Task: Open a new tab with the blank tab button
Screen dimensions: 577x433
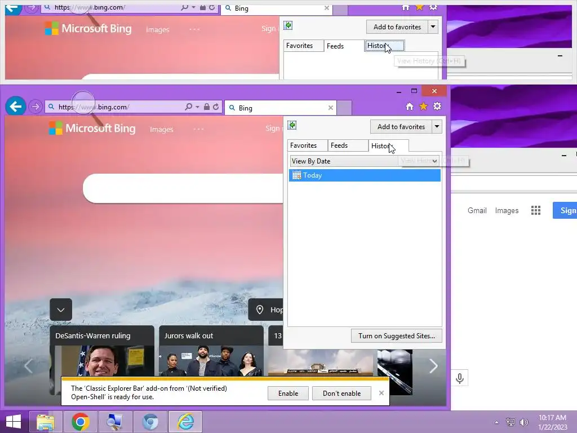Action: 344,108
